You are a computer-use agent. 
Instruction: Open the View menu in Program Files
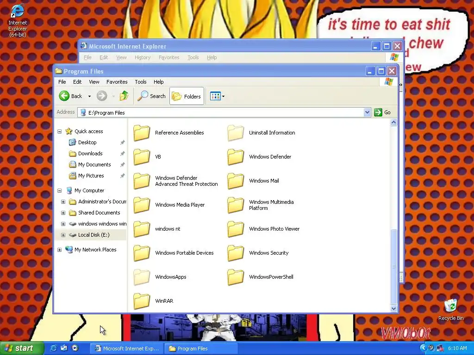coord(94,82)
